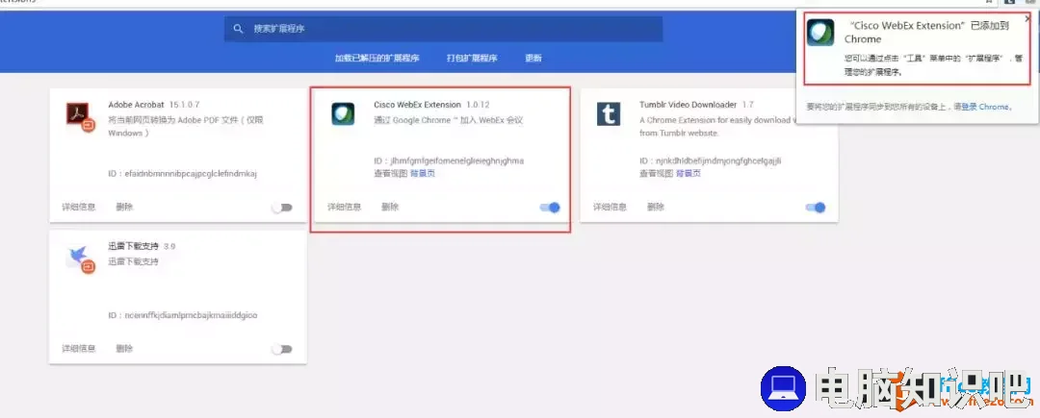Viewport: 1040px width, 418px height.
Task: Click the 登录 Chrome link in popup
Action: (986, 107)
